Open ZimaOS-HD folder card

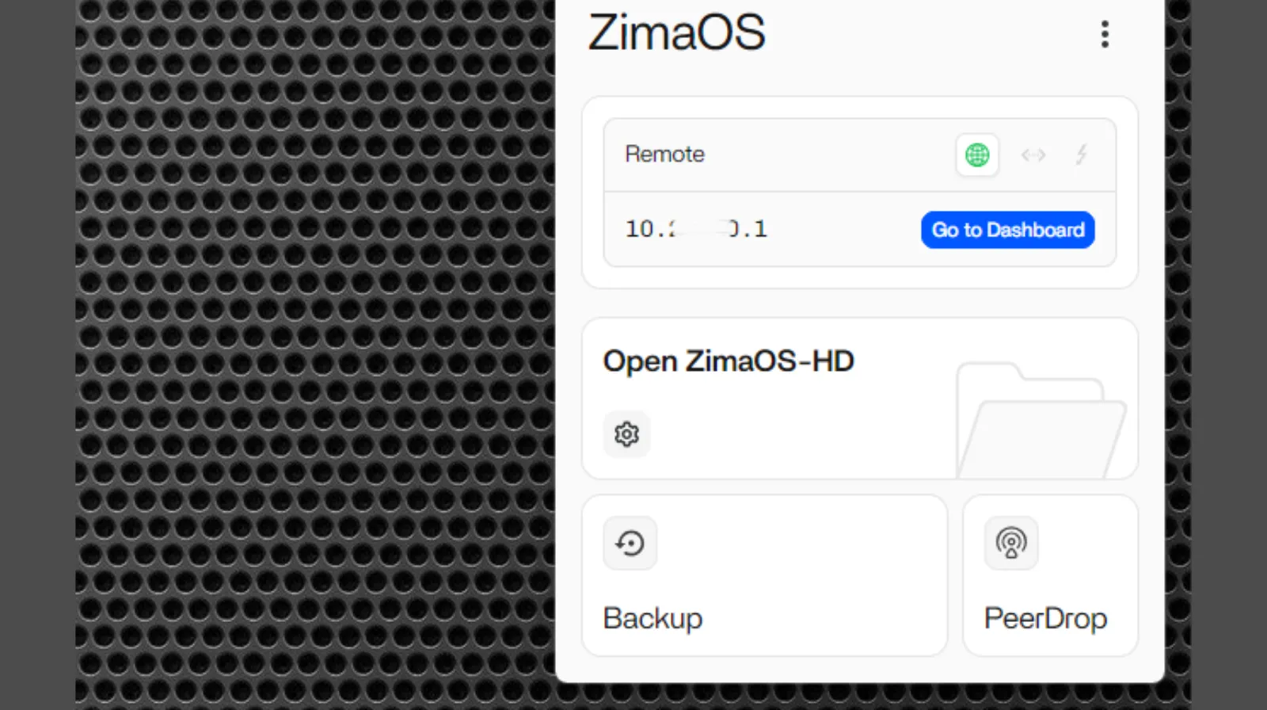(x=860, y=399)
